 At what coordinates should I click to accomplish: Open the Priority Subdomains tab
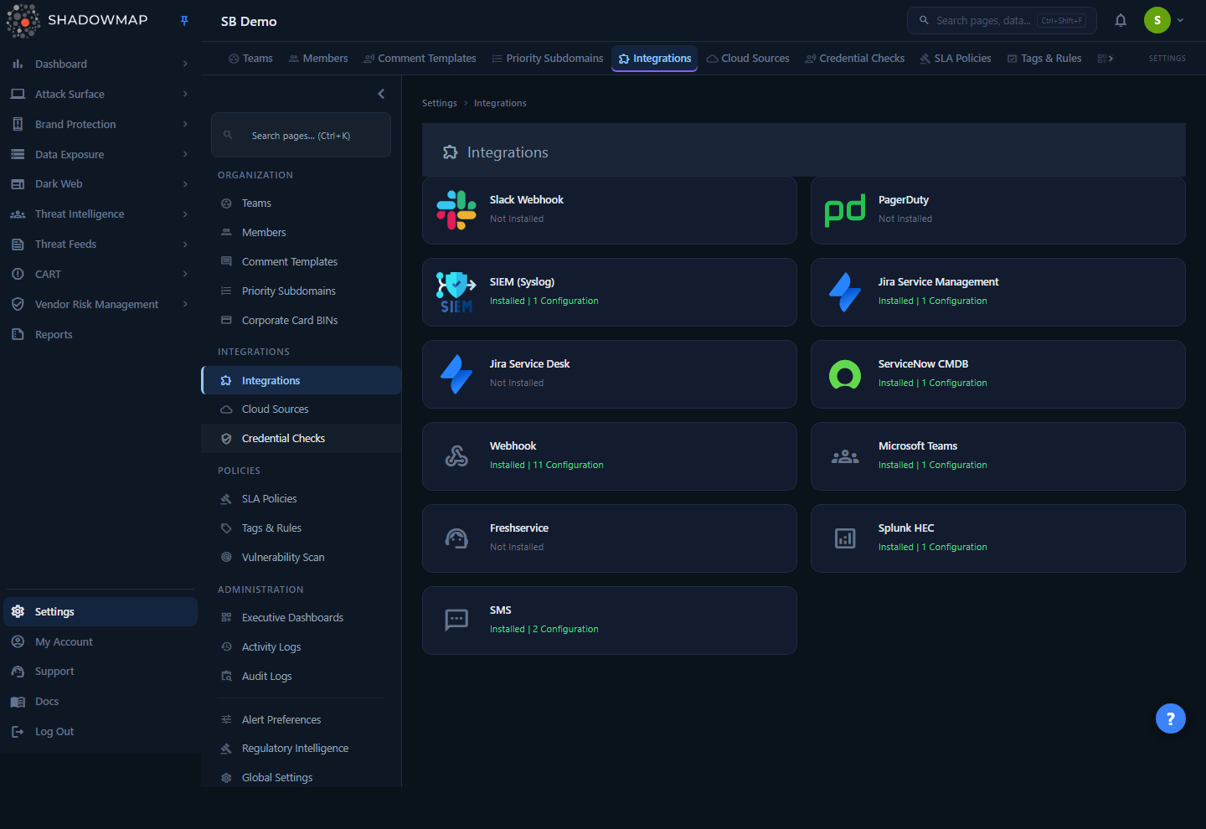tap(548, 59)
